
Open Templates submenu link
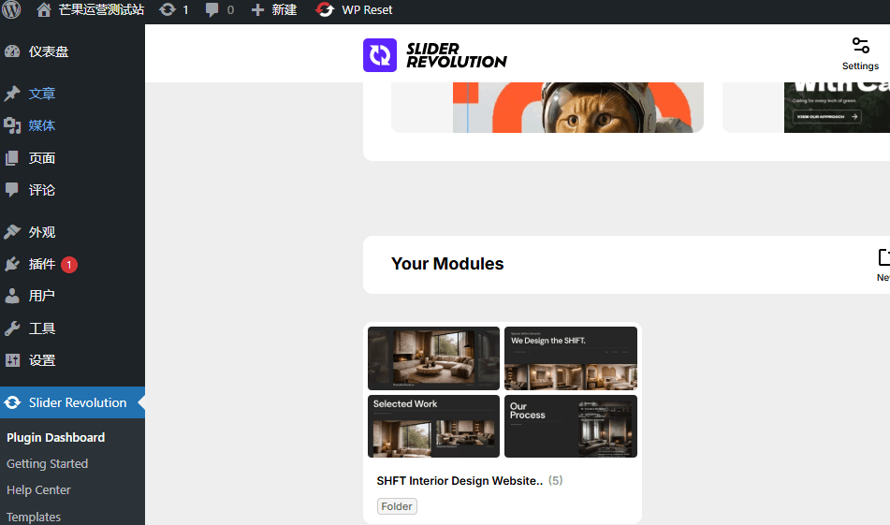(34, 517)
